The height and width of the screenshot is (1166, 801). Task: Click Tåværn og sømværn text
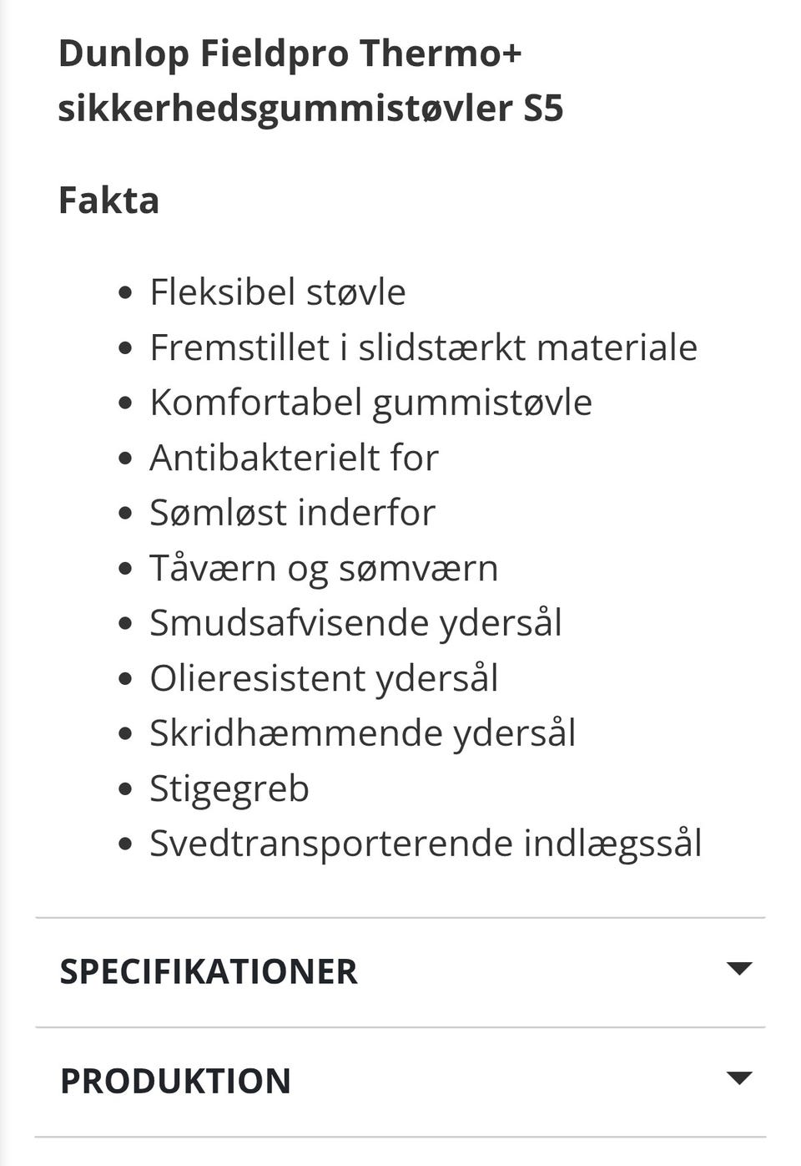click(x=325, y=567)
